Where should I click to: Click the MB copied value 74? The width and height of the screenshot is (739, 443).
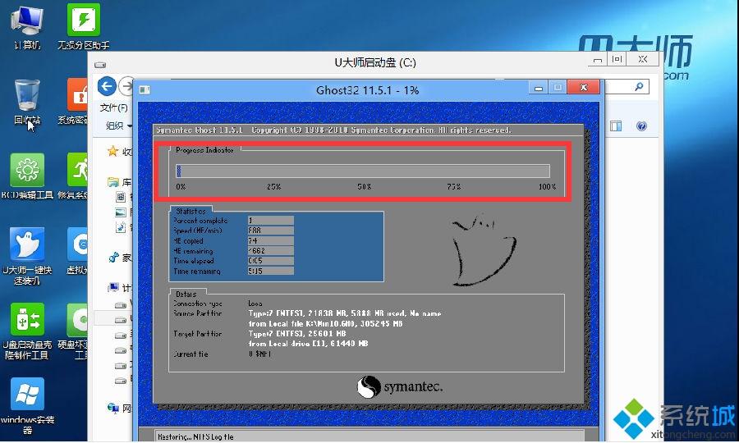click(x=270, y=240)
